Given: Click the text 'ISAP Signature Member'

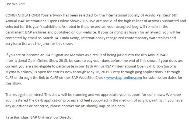Looking at the screenshot, I should (x=65, y=55).
